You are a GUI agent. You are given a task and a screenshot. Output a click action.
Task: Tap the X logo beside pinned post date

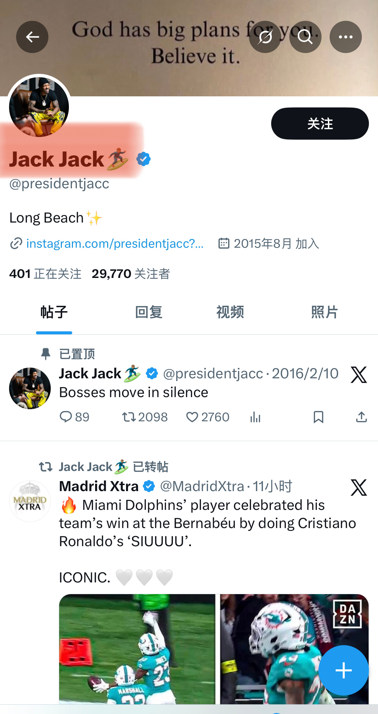(x=359, y=375)
